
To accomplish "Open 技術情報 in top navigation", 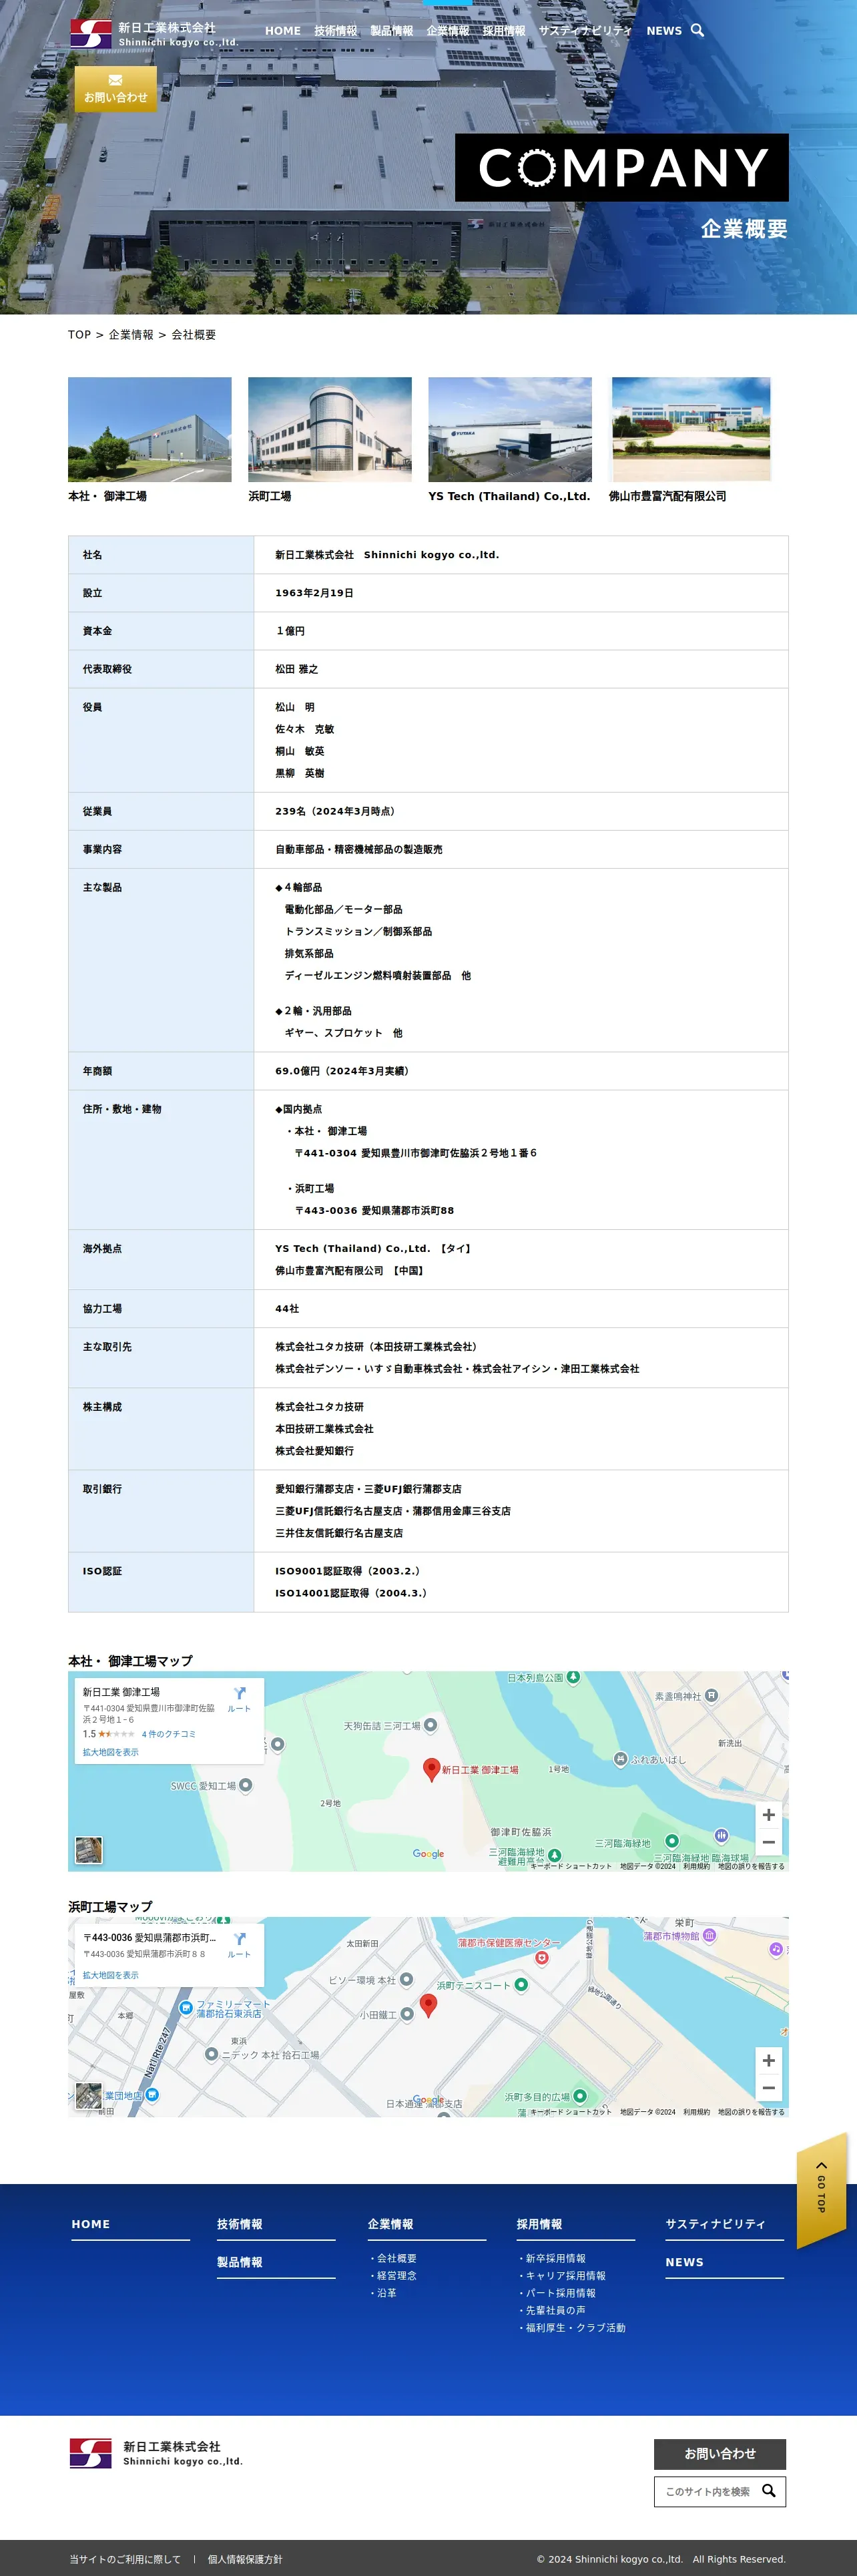I will point(336,31).
